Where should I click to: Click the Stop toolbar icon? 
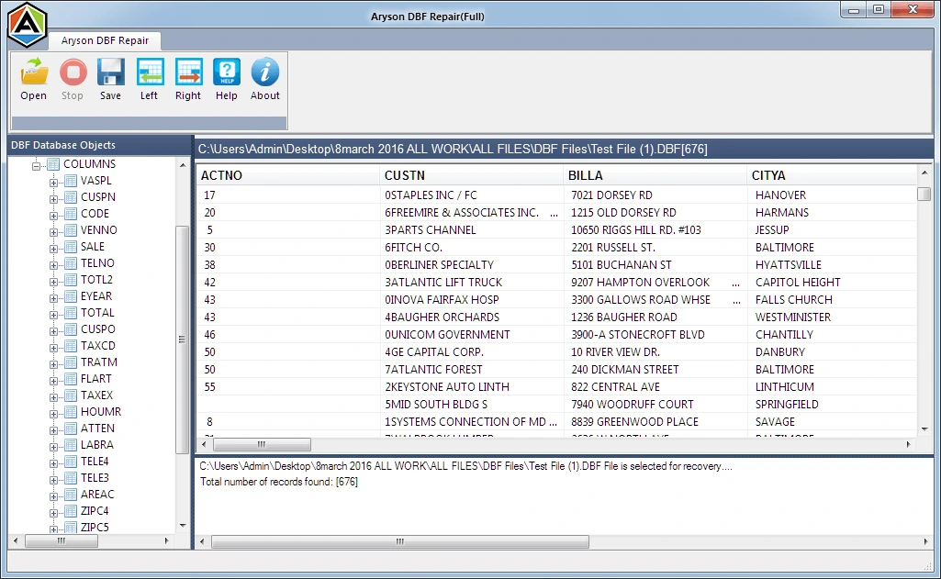pos(73,72)
